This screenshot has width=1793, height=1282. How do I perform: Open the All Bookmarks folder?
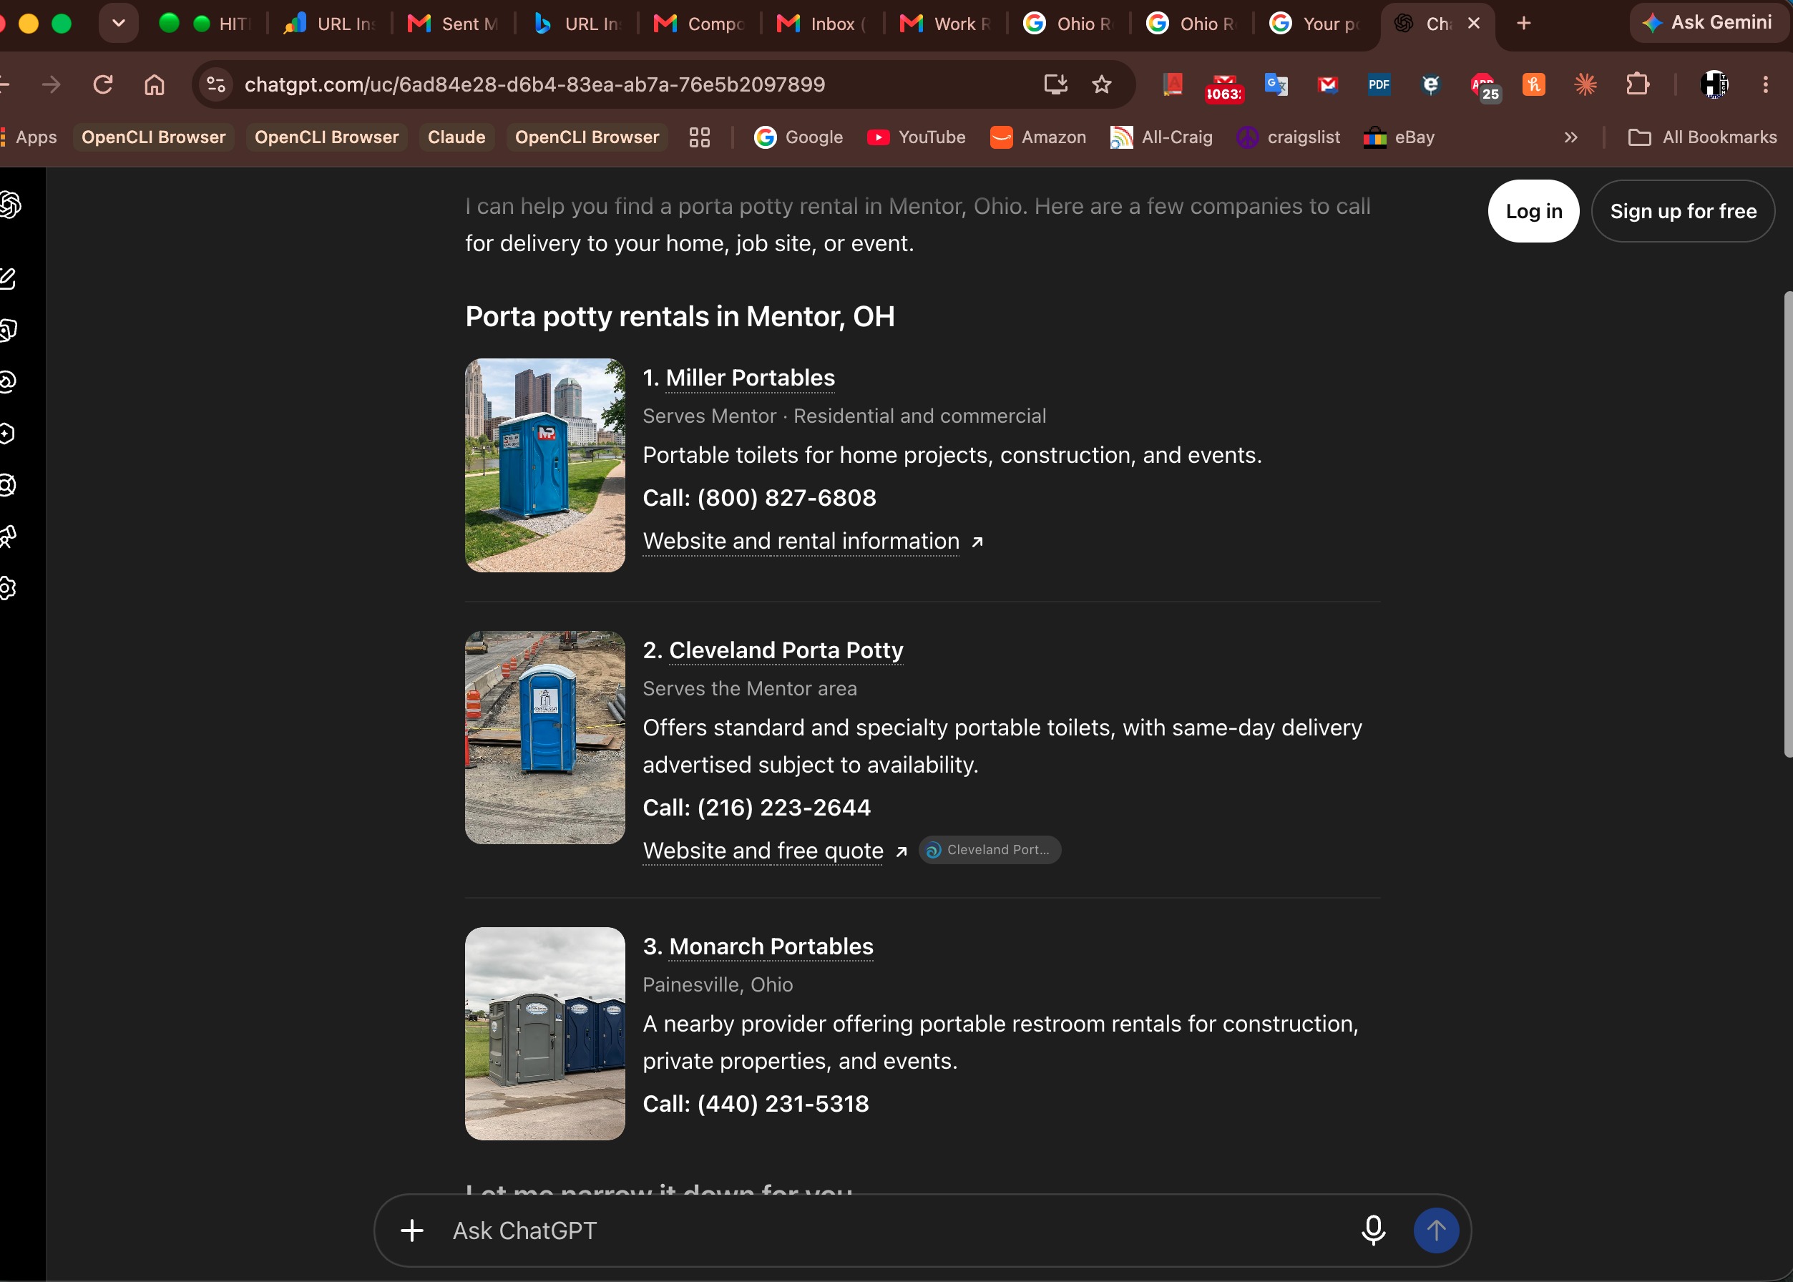(1702, 137)
